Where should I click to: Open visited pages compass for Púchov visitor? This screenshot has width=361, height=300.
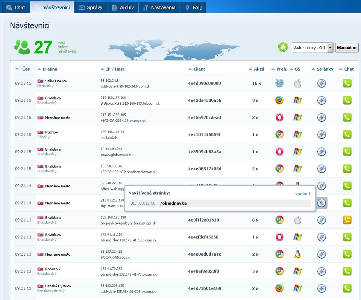(321, 134)
